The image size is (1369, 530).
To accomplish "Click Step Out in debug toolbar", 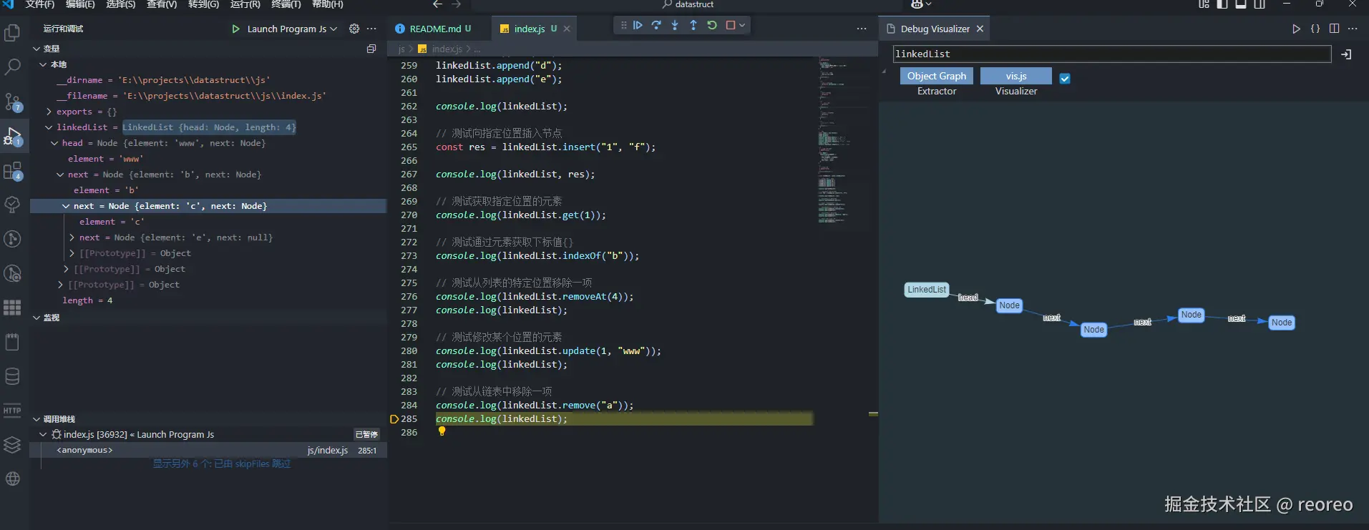I will pos(693,25).
